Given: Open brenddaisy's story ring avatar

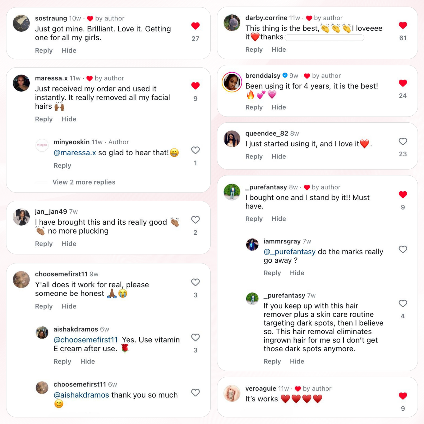Looking at the screenshot, I should pos(232,82).
